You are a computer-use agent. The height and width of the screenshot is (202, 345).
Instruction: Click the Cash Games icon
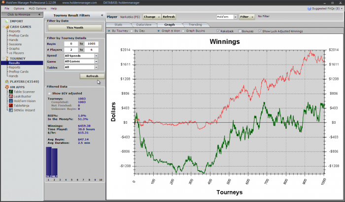[7, 27]
